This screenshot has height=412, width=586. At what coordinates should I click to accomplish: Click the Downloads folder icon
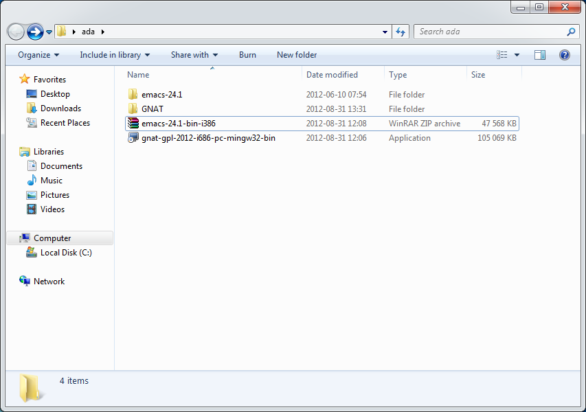click(32, 108)
